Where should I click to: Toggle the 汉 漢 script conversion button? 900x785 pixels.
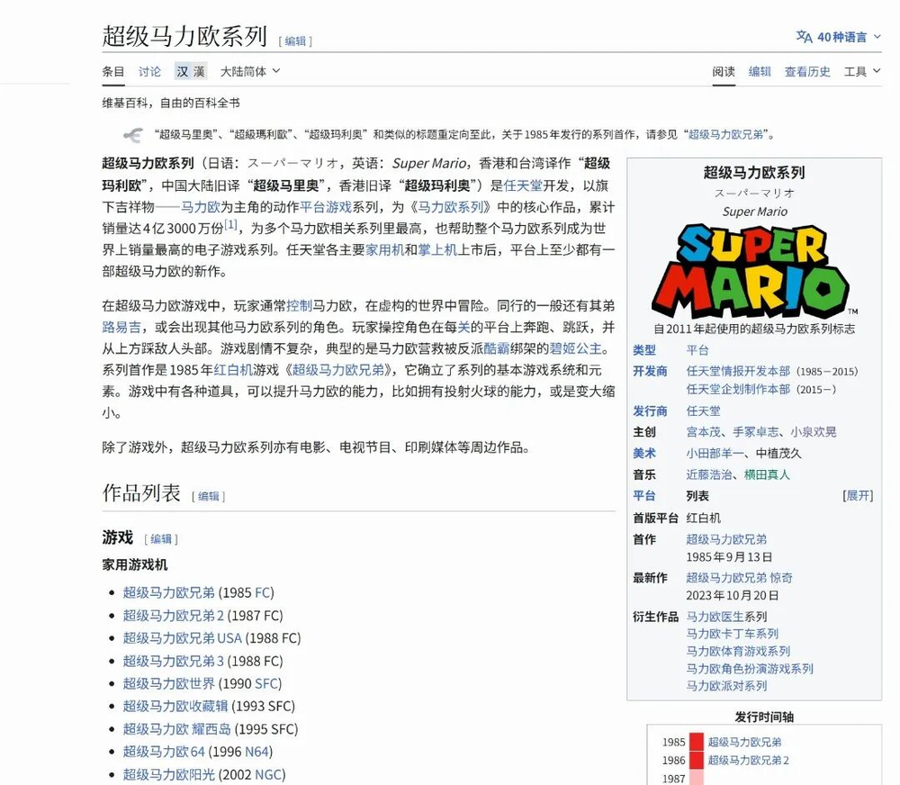pos(191,71)
